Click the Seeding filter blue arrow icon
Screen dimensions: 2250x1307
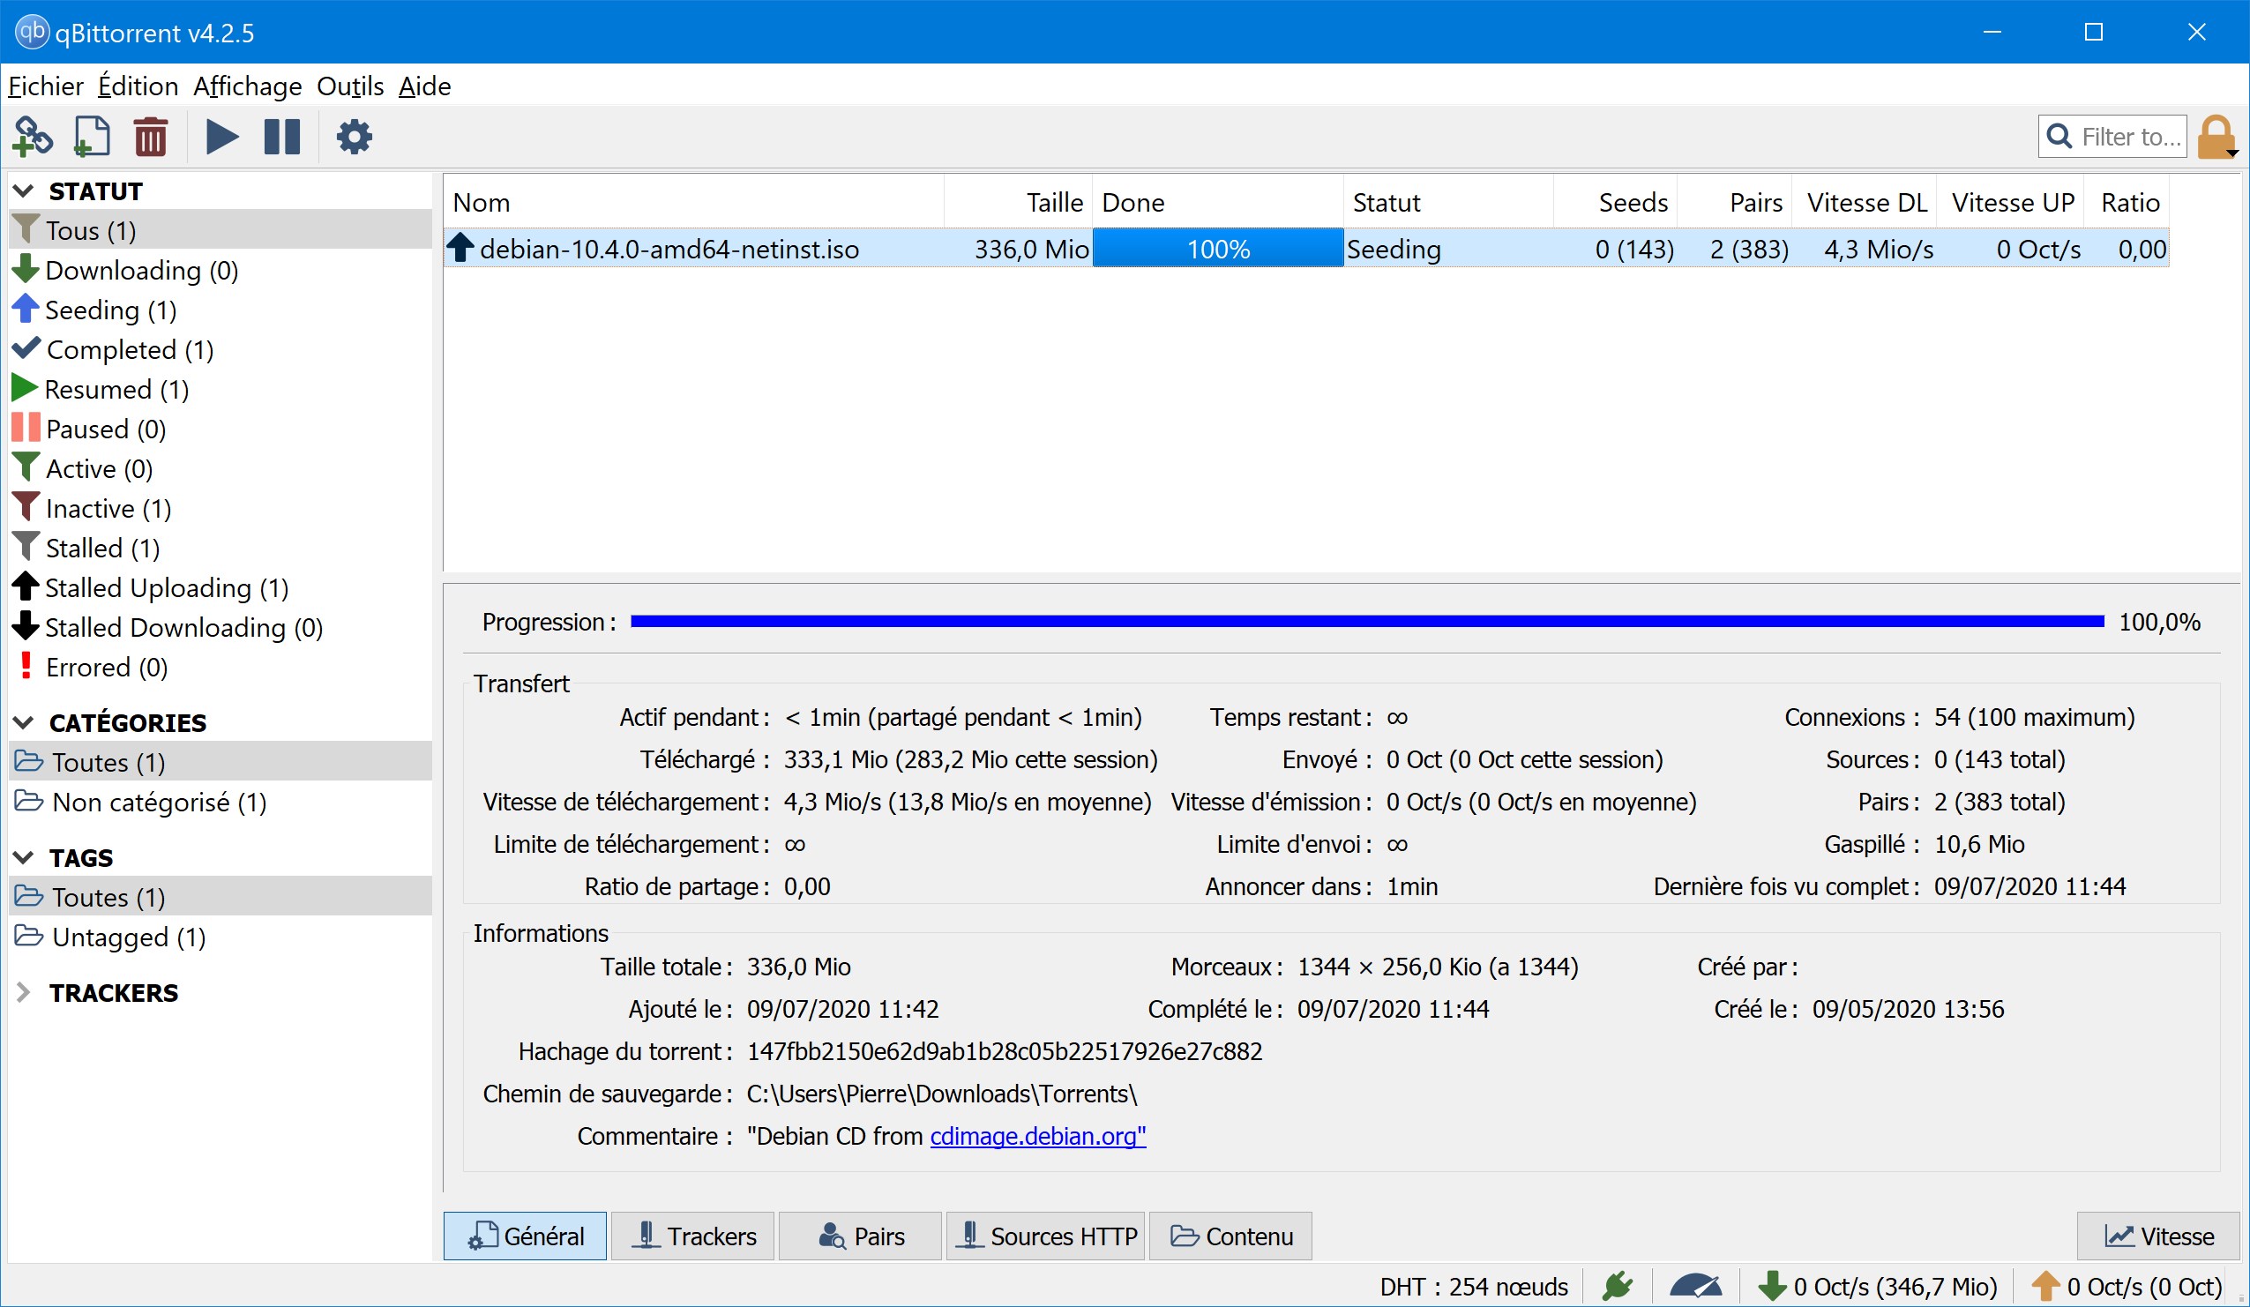pos(26,308)
